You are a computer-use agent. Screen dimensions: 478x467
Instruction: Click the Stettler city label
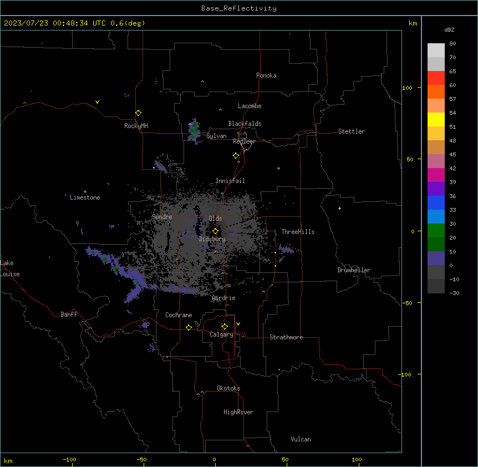[x=351, y=131]
